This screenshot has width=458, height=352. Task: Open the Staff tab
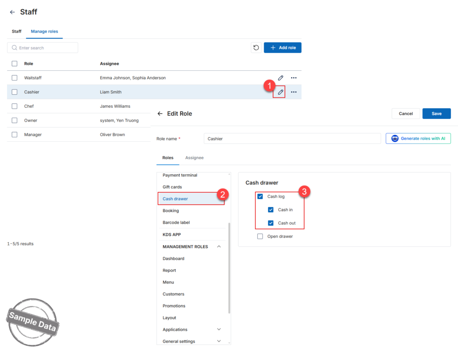tap(17, 31)
